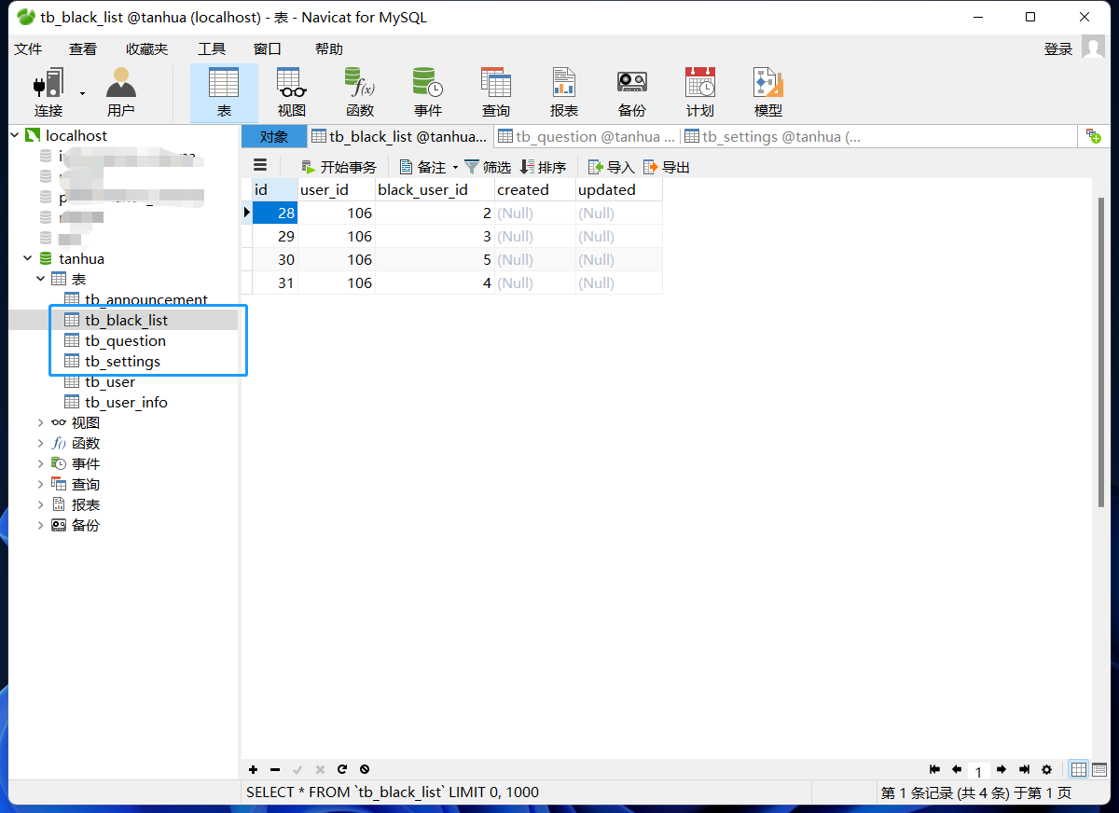Open the 连接 dropdown arrow
The image size is (1119, 813).
82,93
